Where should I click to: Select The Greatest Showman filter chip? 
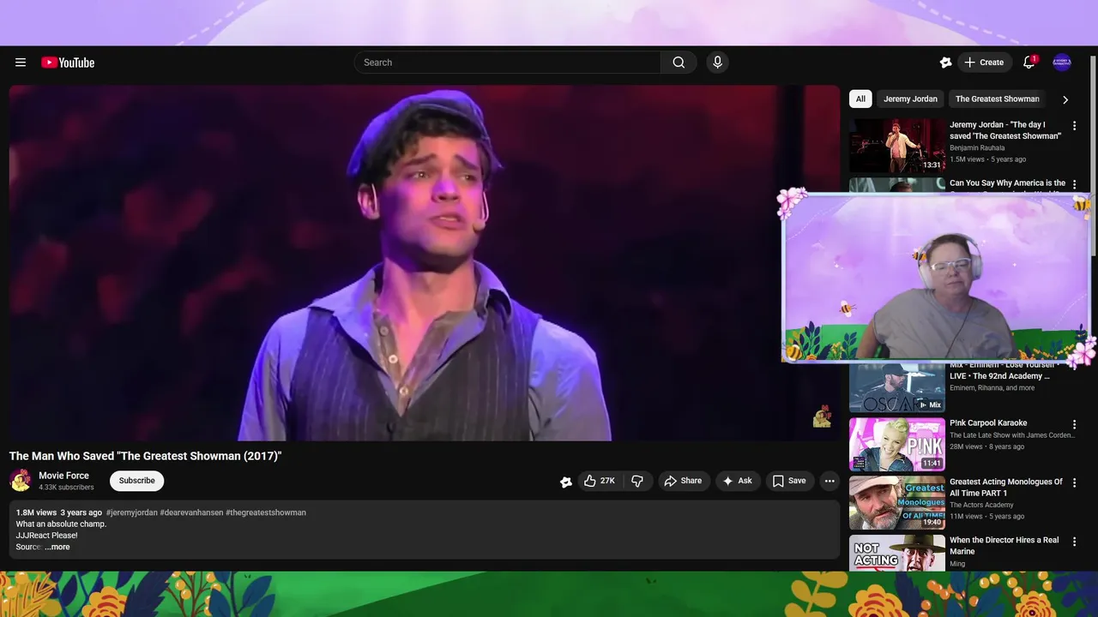[998, 99]
